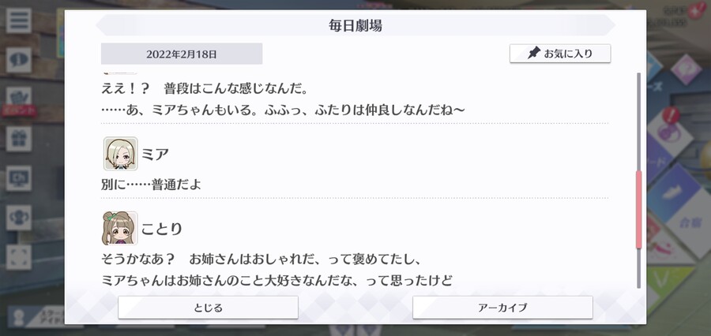Open the school idol tab at bottom left

coord(37,316)
